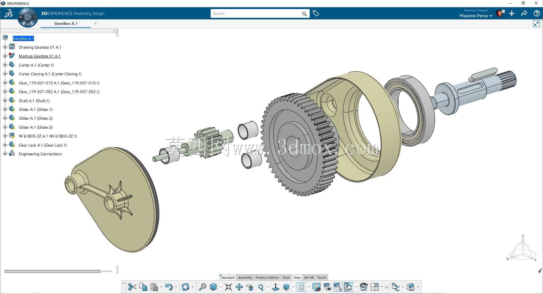The height and width of the screenshot is (294, 543).
Task: Select Carter Closing A.1 in tree
Action: click(50, 74)
